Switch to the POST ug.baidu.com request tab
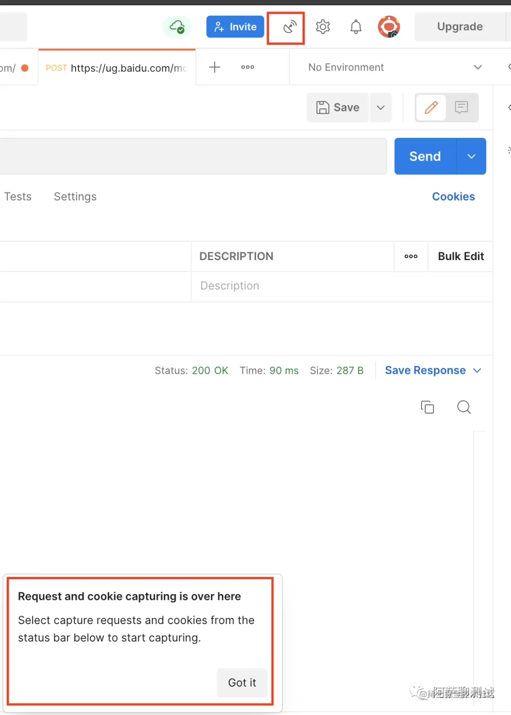The image size is (511, 715). click(x=117, y=68)
